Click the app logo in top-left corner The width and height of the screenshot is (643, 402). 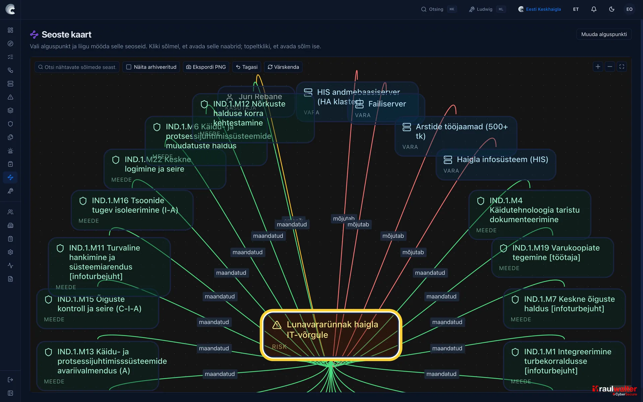[10, 9]
